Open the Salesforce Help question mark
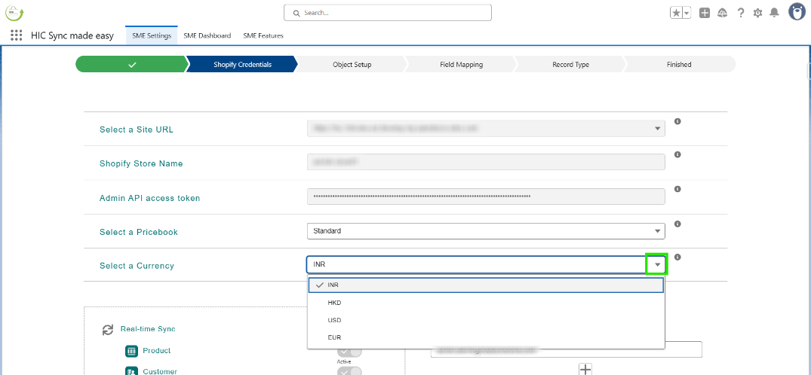The height and width of the screenshot is (375, 811). tap(741, 13)
